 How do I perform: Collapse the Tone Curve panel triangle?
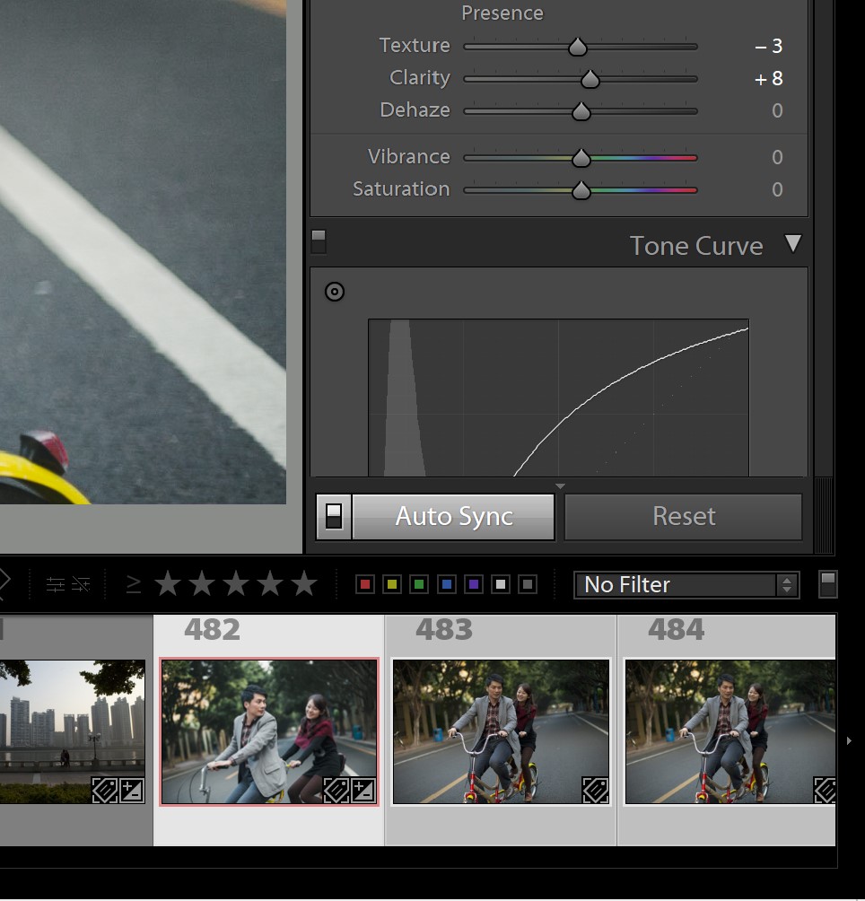[x=793, y=243]
